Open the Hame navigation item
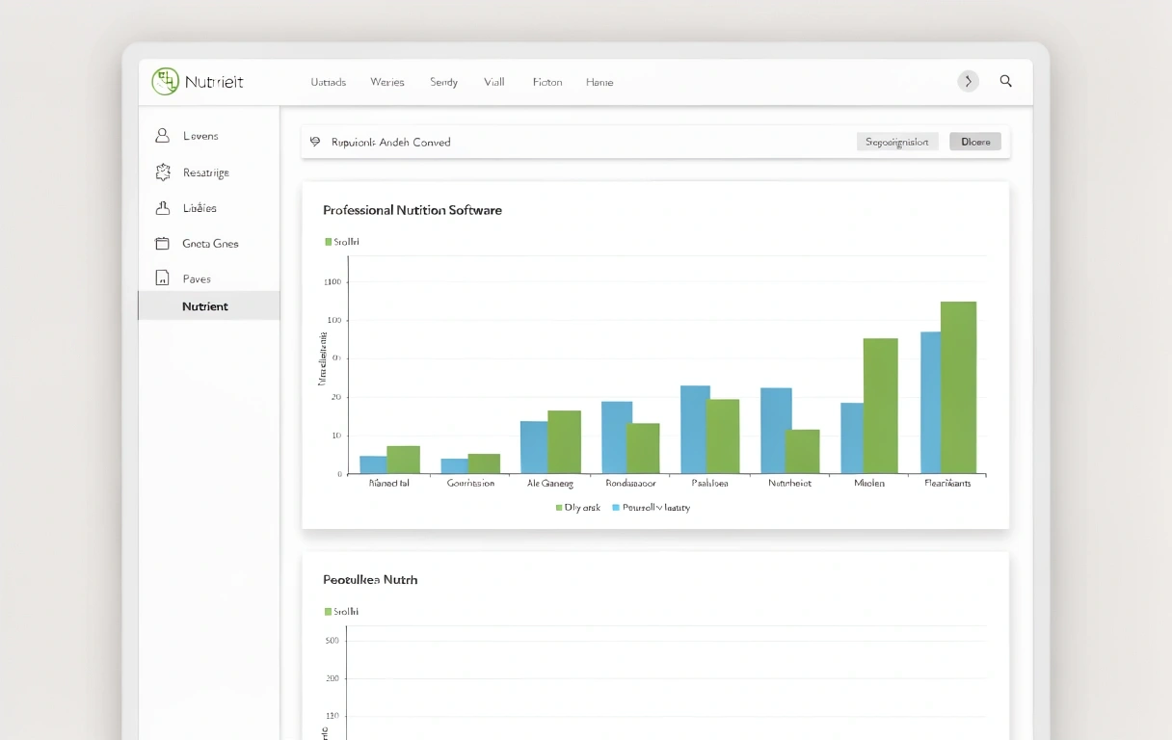 pos(599,83)
